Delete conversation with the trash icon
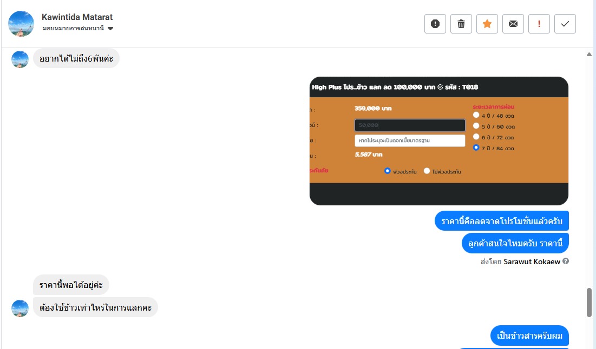 [x=461, y=24]
